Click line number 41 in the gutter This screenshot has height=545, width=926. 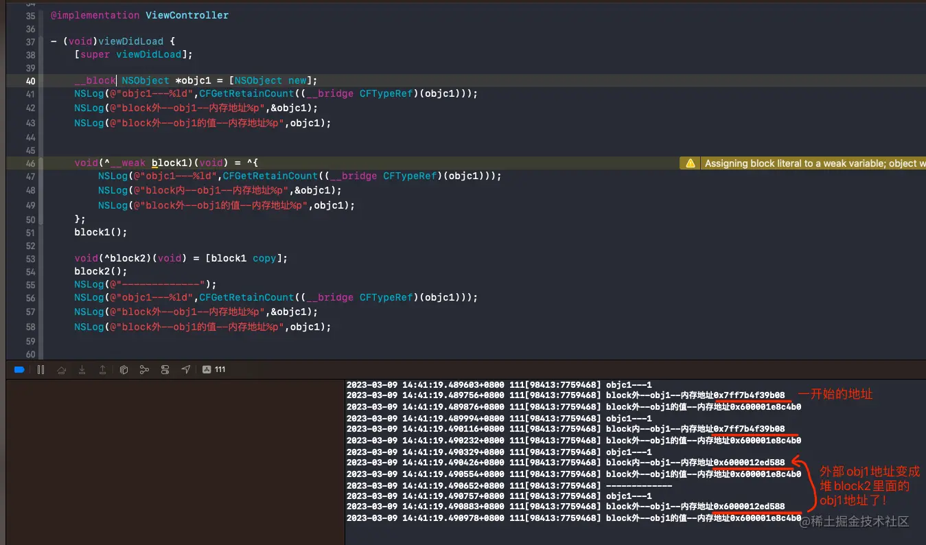point(30,94)
